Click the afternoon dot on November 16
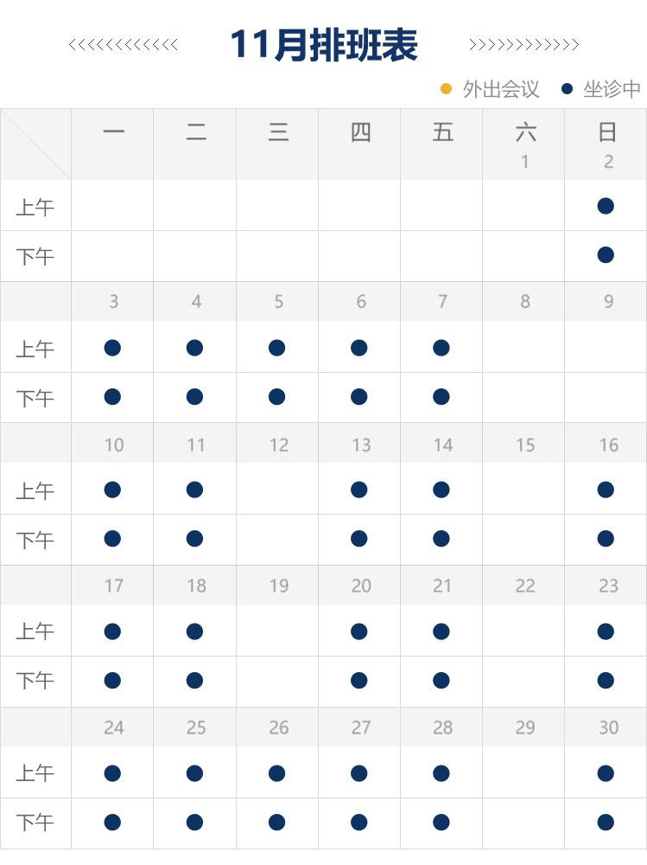647x865 pixels. point(606,539)
